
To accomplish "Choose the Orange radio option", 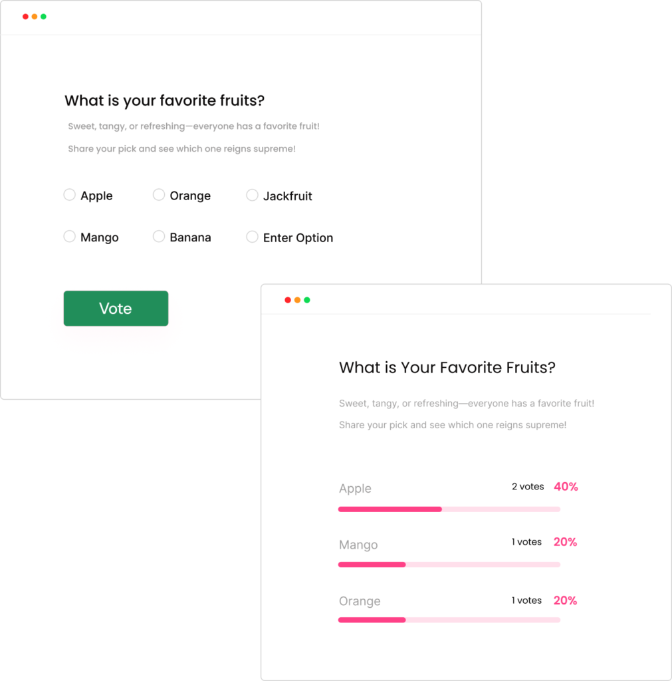I will [x=159, y=195].
